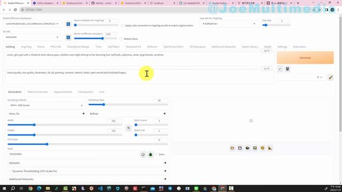The image size is (342, 192).
Task: Open the Settings tab
Action: coord(282,47)
